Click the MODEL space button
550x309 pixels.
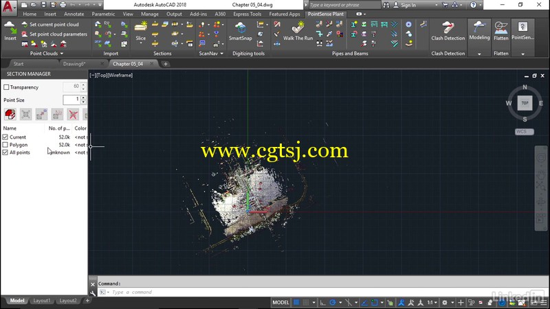280,302
